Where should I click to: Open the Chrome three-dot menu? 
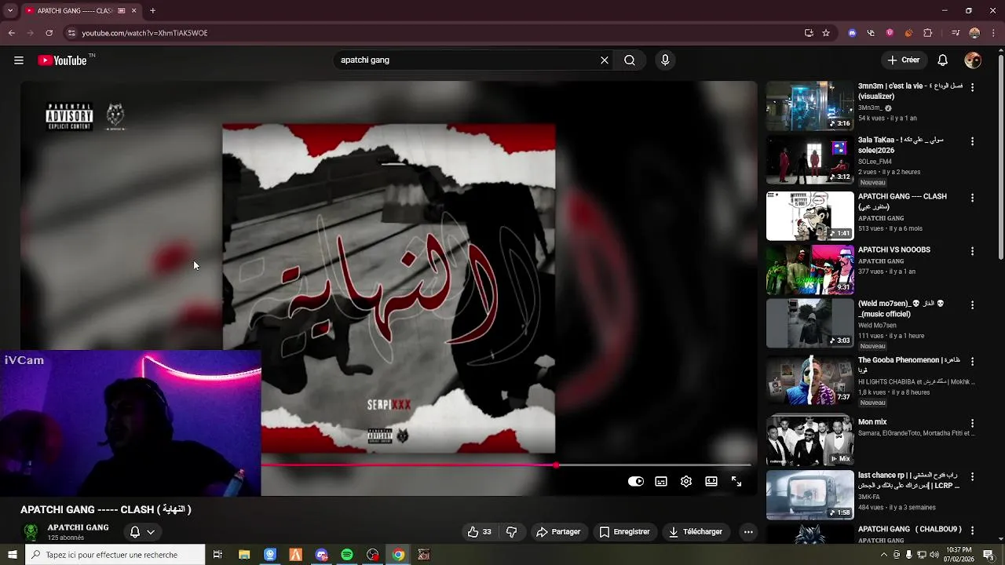click(992, 33)
